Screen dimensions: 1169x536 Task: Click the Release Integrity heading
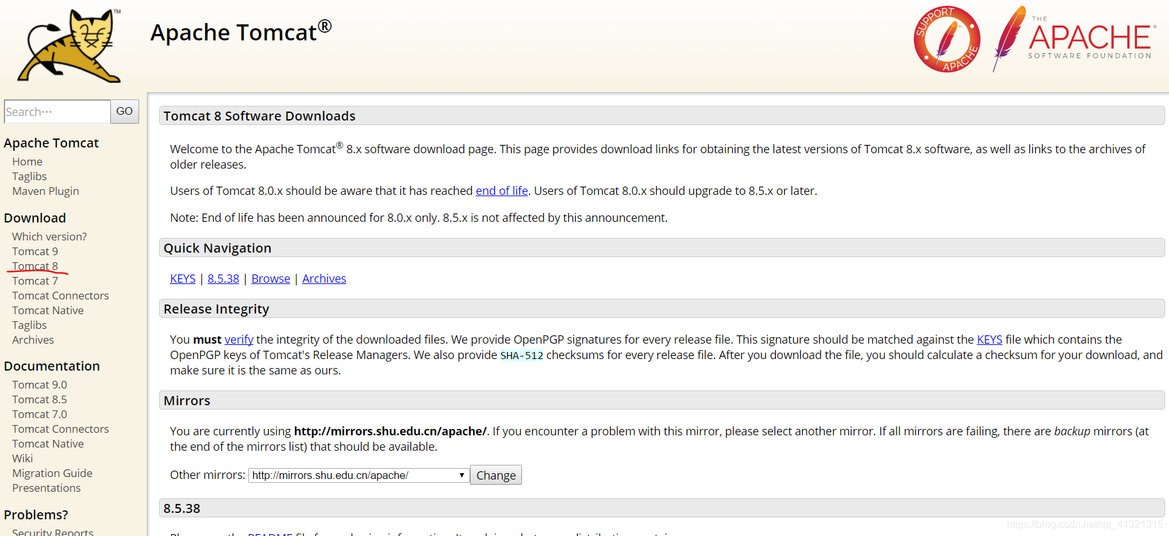pos(216,309)
